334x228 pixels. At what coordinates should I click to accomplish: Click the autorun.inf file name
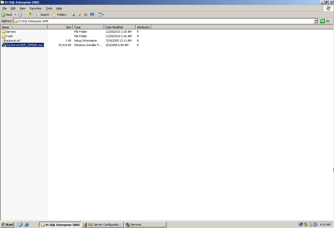13,41
